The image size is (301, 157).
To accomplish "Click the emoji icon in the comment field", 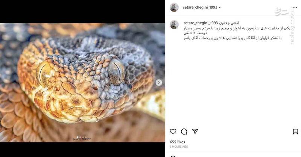I will pos(173,156).
